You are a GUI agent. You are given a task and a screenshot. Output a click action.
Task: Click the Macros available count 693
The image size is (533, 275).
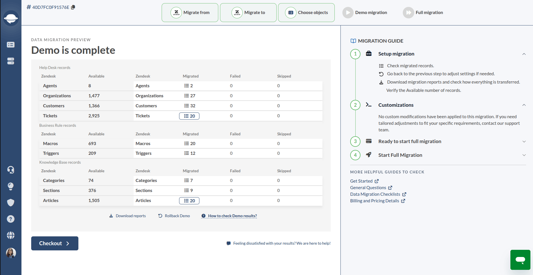click(92, 144)
